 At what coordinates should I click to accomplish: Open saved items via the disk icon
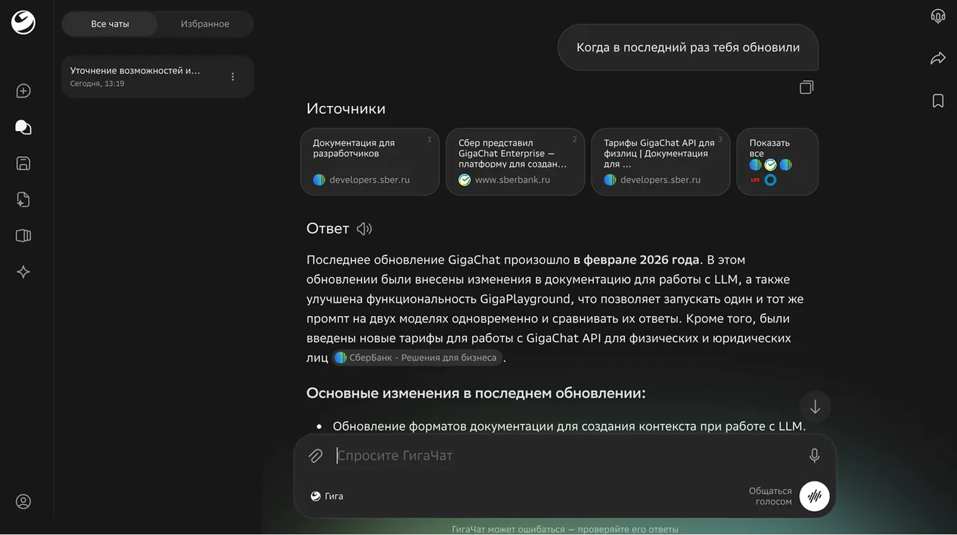click(x=23, y=163)
